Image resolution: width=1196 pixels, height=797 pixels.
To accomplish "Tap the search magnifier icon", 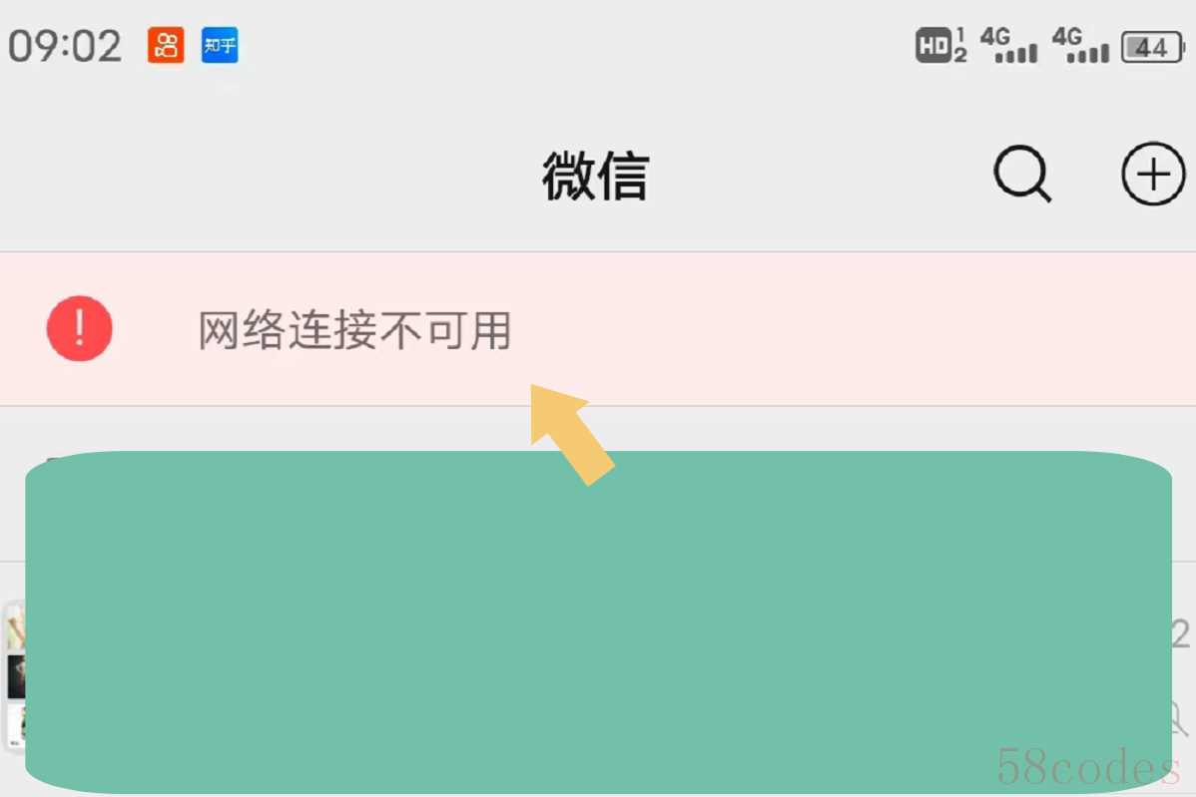I will click(1022, 174).
